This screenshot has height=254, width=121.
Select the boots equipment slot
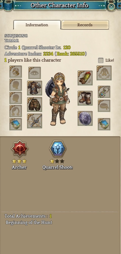tap(85, 98)
